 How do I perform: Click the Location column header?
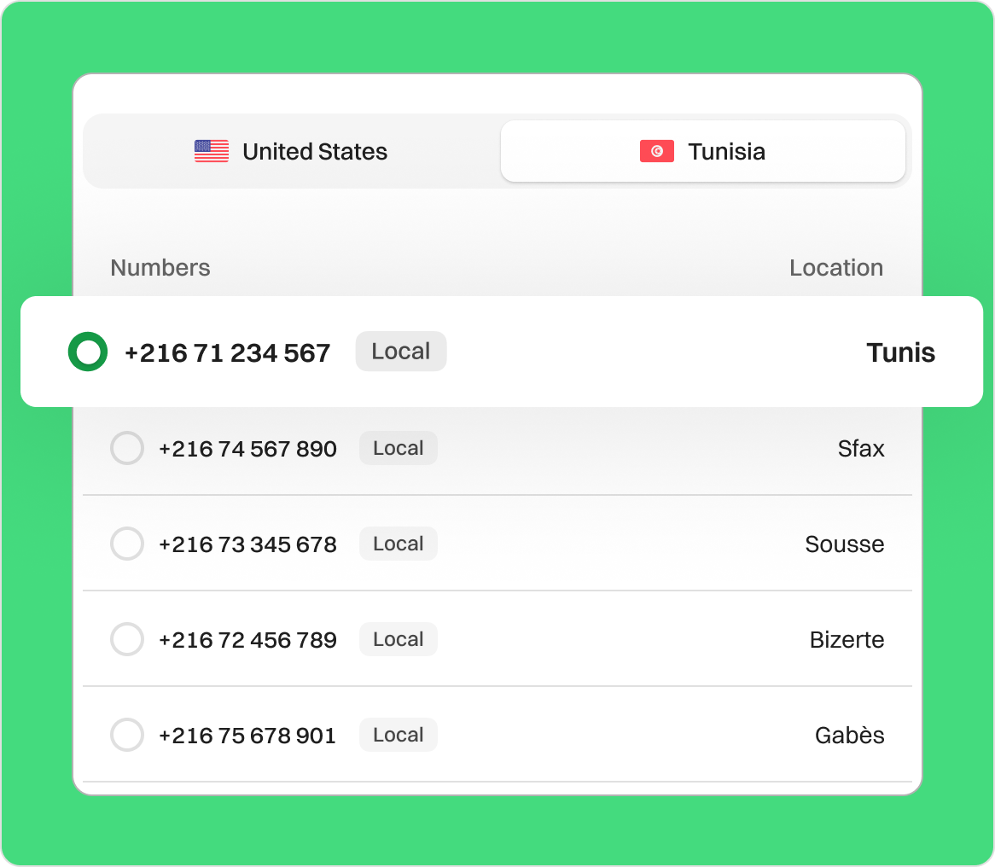point(835,268)
